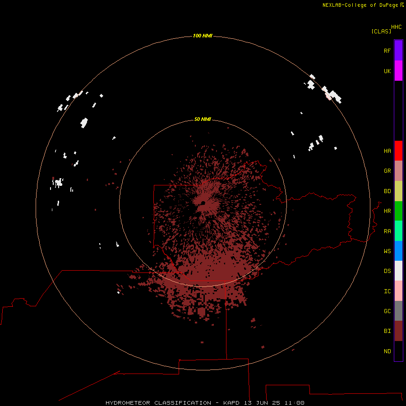Screen dimensions: 406x406
Task: Click the GR legend label
Action: 387,171
